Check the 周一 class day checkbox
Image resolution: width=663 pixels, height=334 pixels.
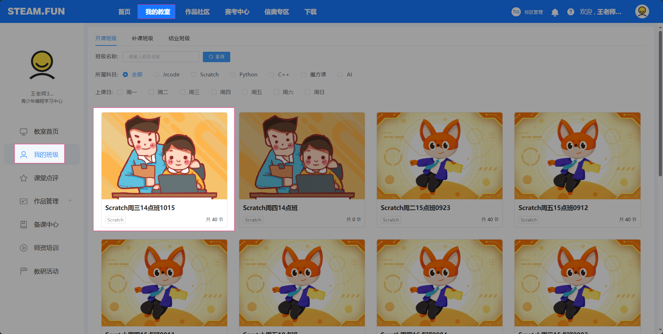tap(120, 92)
